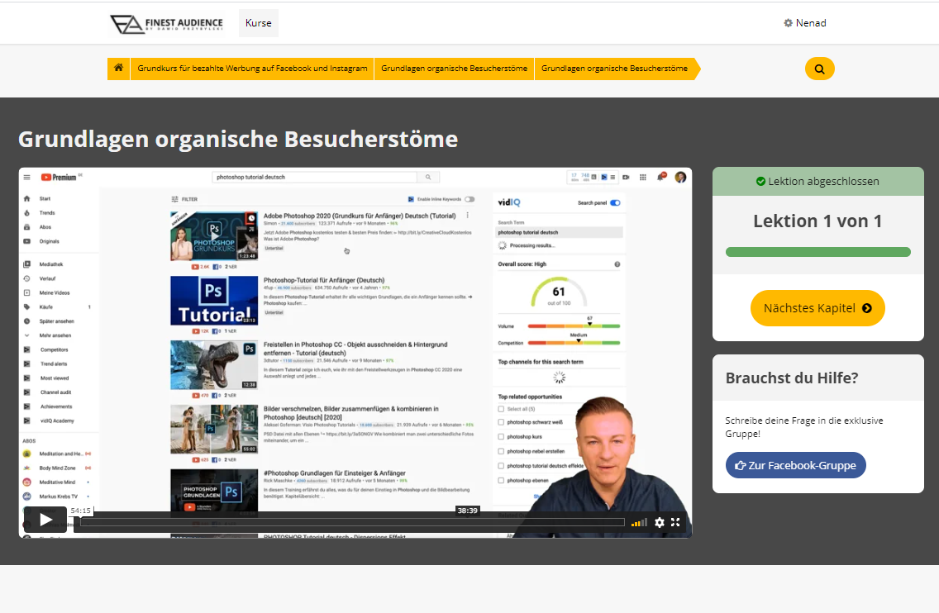The width and height of the screenshot is (939, 613).
Task: Expand Mehr ansehen in the YouTube sidebar
Action: point(55,336)
